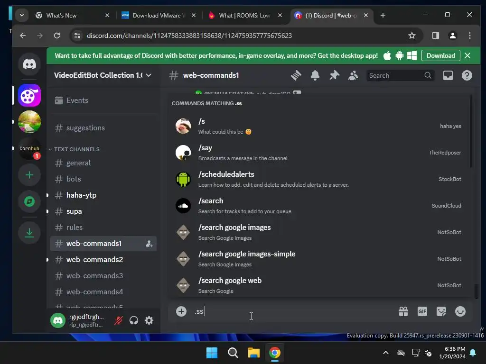Dismiss the green desktop app banner
Screen dimensions: 486x364
(x=467, y=56)
